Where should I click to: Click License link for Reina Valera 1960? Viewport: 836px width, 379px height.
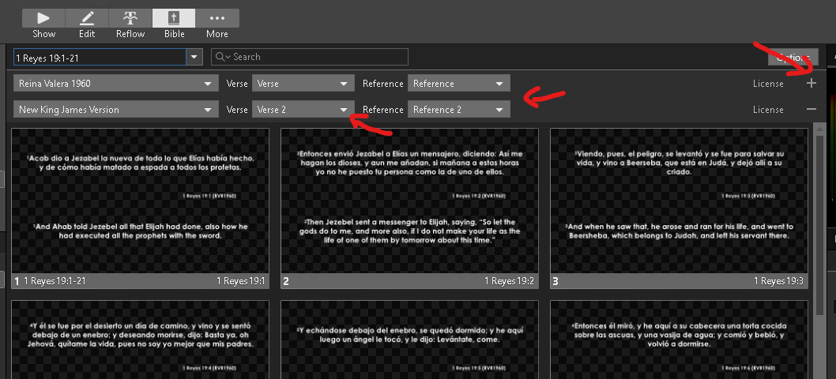(768, 84)
